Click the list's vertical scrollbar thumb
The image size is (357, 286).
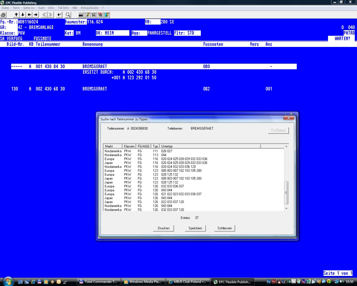coord(286,193)
